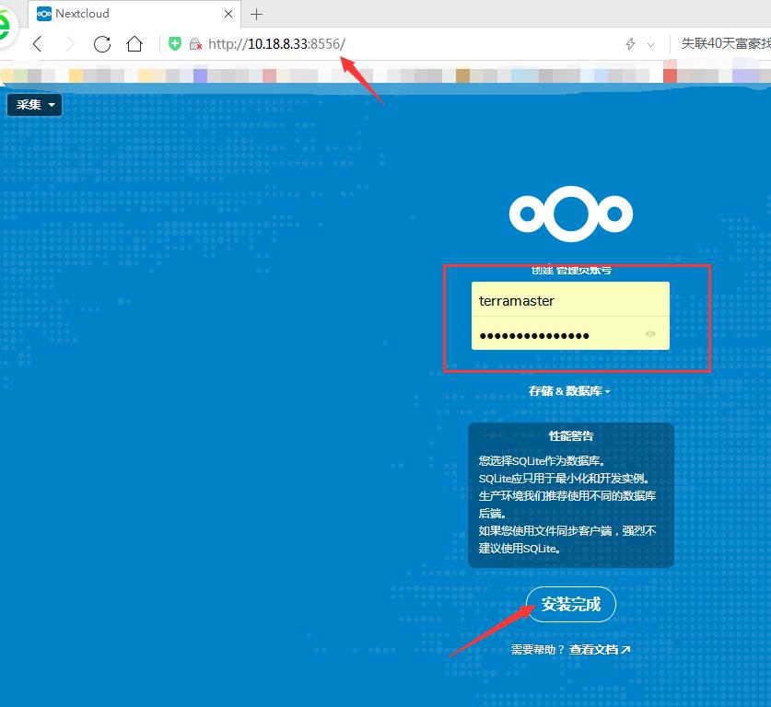771x707 pixels.
Task: Click the admin password field
Action: pos(570,333)
